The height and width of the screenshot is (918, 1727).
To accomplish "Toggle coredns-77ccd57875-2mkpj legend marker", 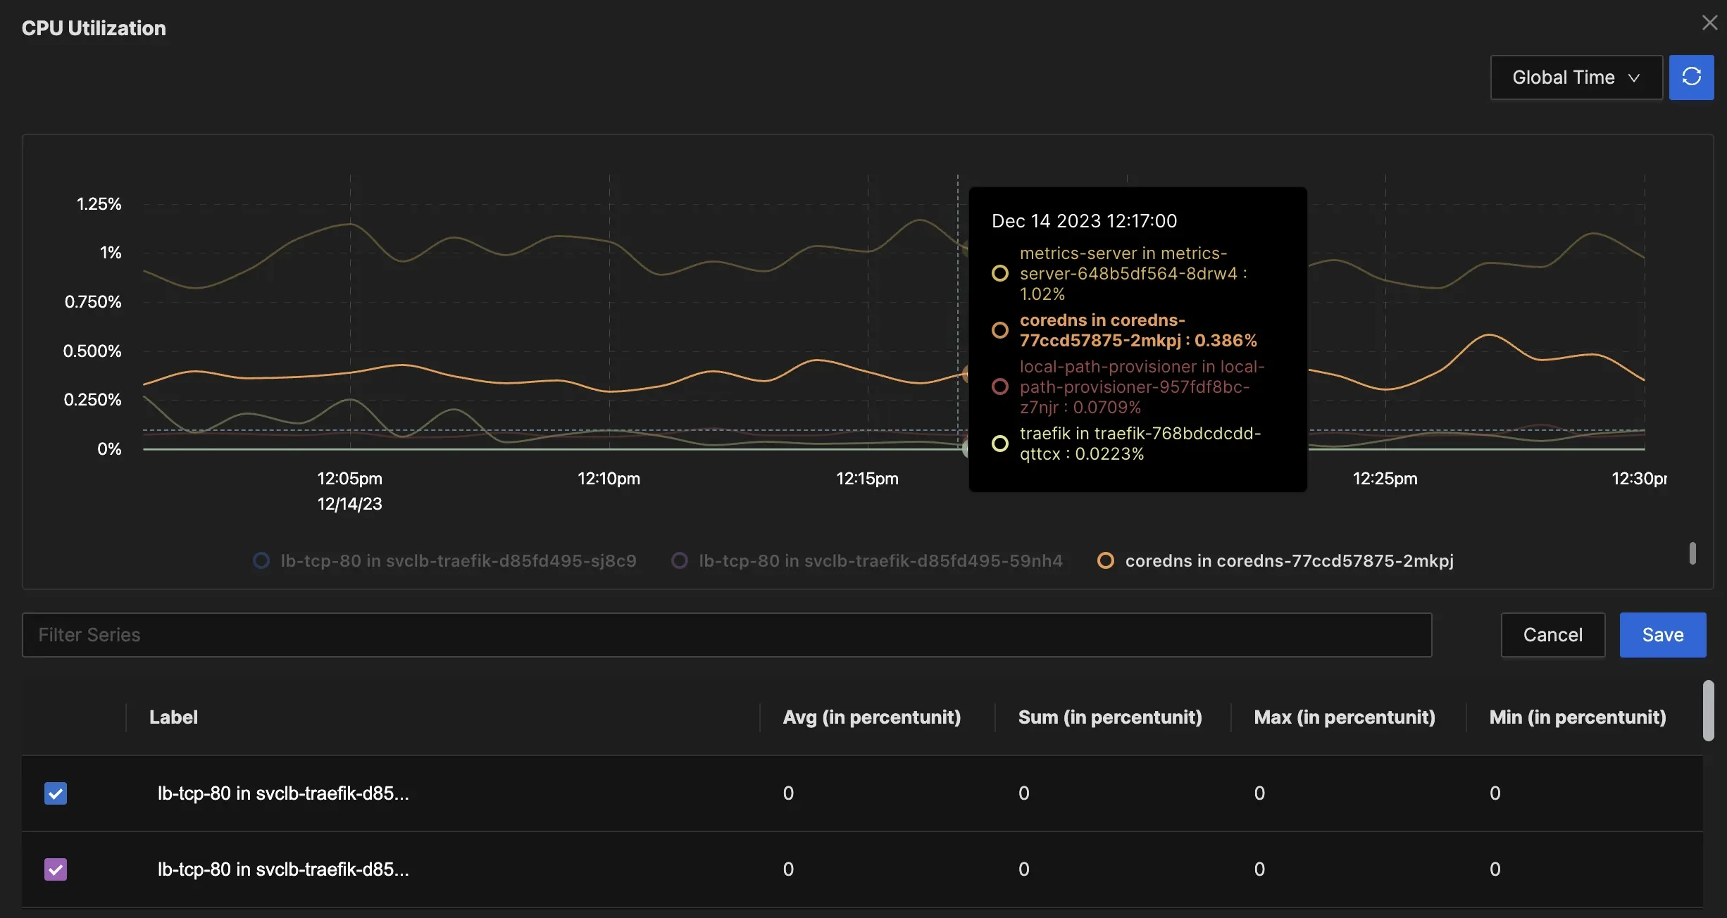I will [1106, 560].
